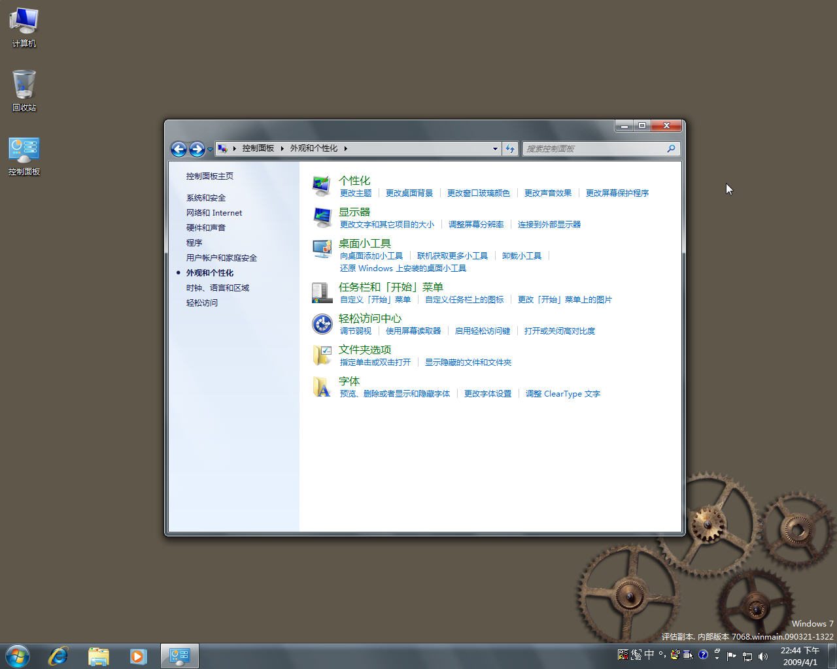Click the 使用屏幕读取器 link
This screenshot has width=837, height=669.
pyautogui.click(x=413, y=331)
